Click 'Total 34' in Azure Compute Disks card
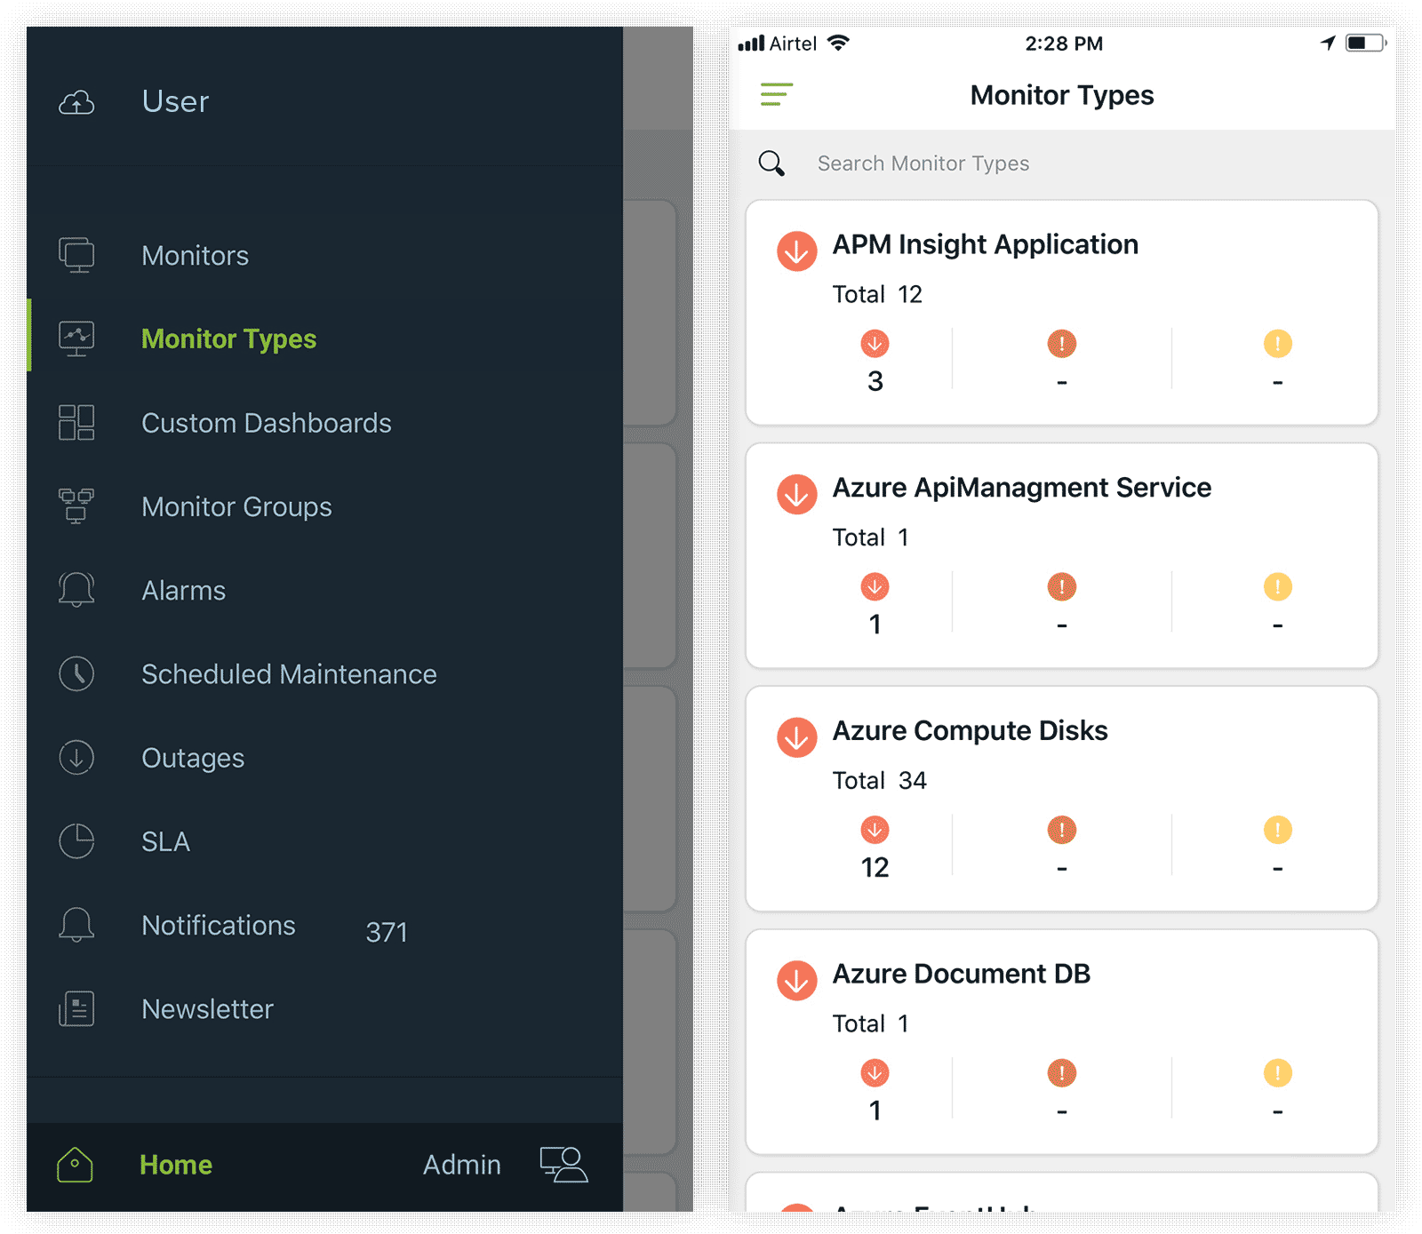The height and width of the screenshot is (1234, 1422). (880, 780)
